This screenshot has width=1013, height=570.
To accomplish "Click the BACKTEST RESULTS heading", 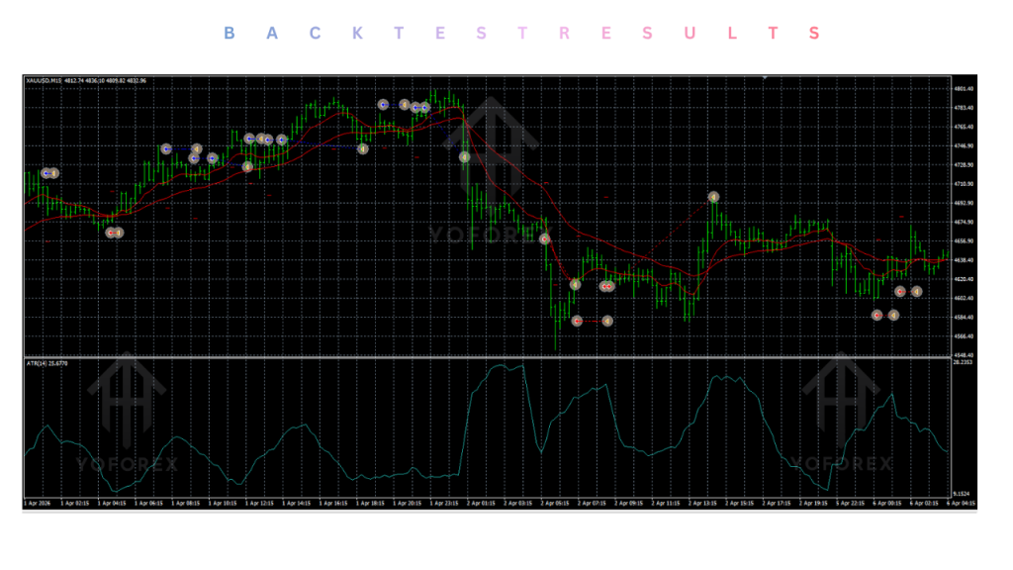I will [x=521, y=33].
